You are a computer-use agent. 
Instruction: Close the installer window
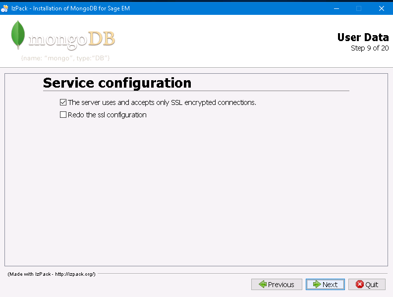click(x=381, y=8)
